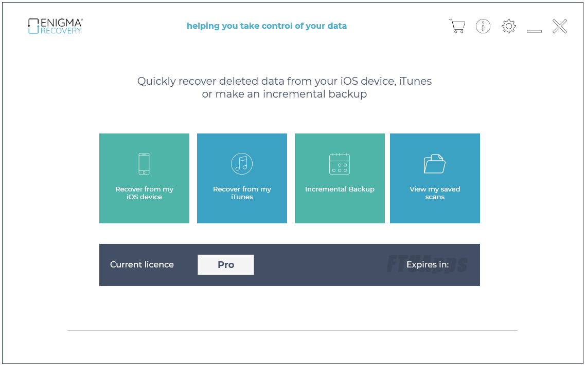Choose the 'Incremental Backup' tile label
This screenshot has width=585, height=365.
[340, 189]
